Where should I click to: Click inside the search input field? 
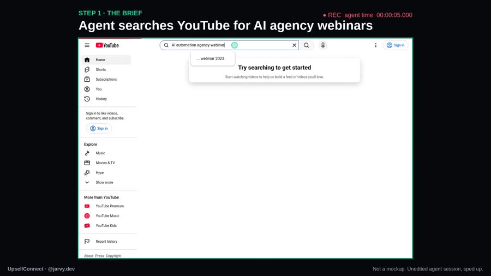point(229,45)
